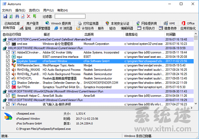Click registry icon of SafeBoot AlternateShell key
The image size is (199, 139).
point(5,40)
